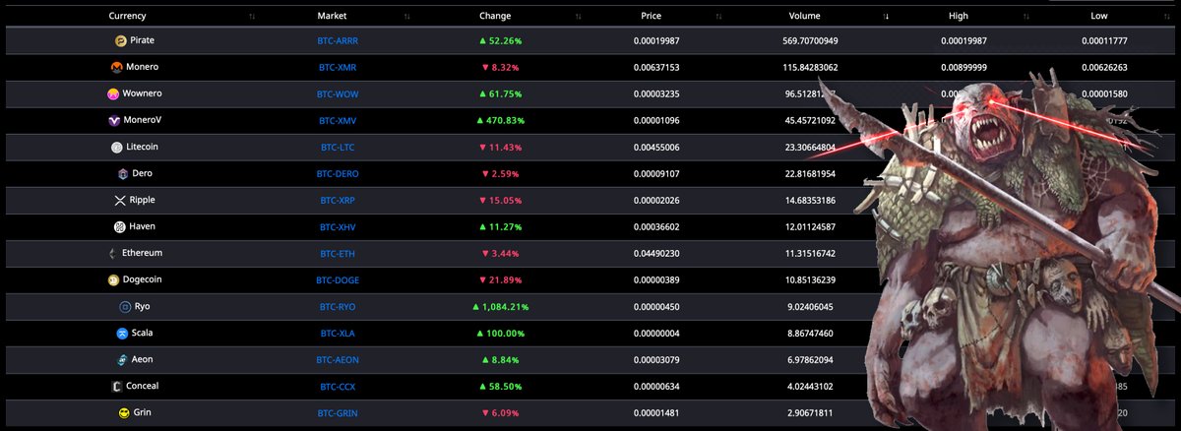Click the Pirate coin icon
This screenshot has height=431, width=1181.
(x=121, y=40)
